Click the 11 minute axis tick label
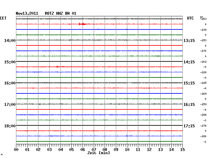This screenshot has width=208, height=158. click(x=138, y=150)
